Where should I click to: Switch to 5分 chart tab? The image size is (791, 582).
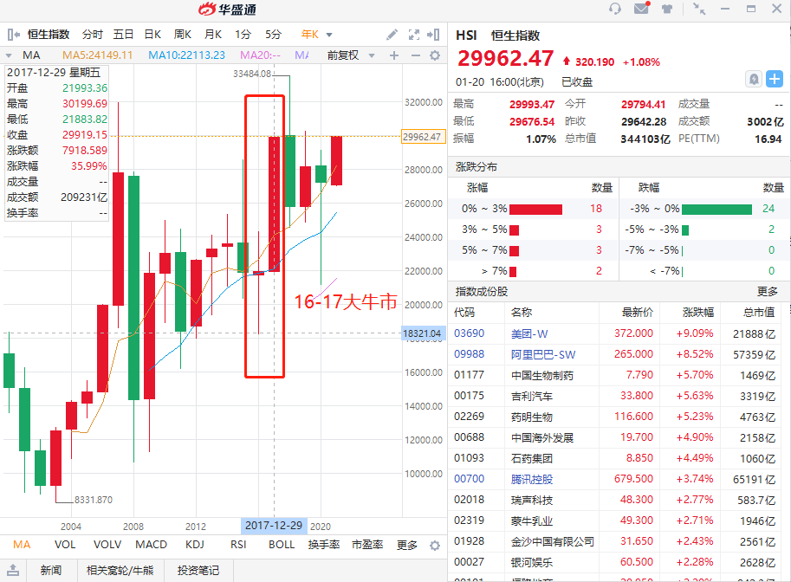273,35
